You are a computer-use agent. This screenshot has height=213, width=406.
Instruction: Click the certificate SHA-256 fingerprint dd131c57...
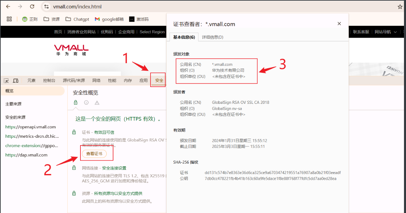click(x=273, y=173)
